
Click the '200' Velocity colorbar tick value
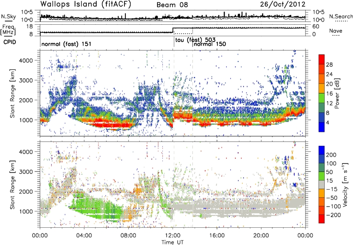tap(331, 155)
